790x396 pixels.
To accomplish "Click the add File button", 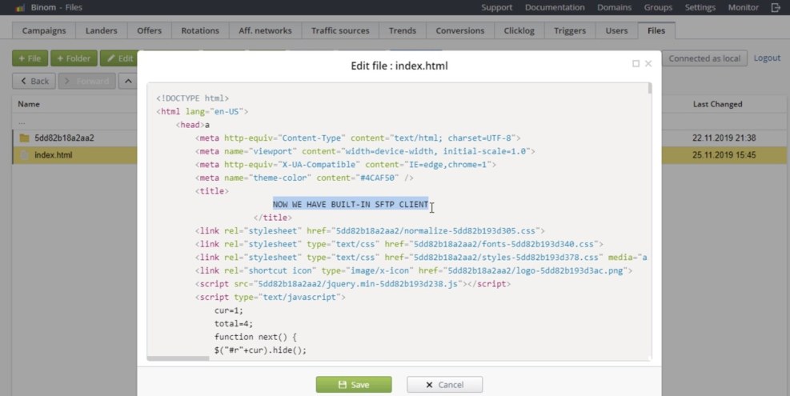I will [x=30, y=58].
